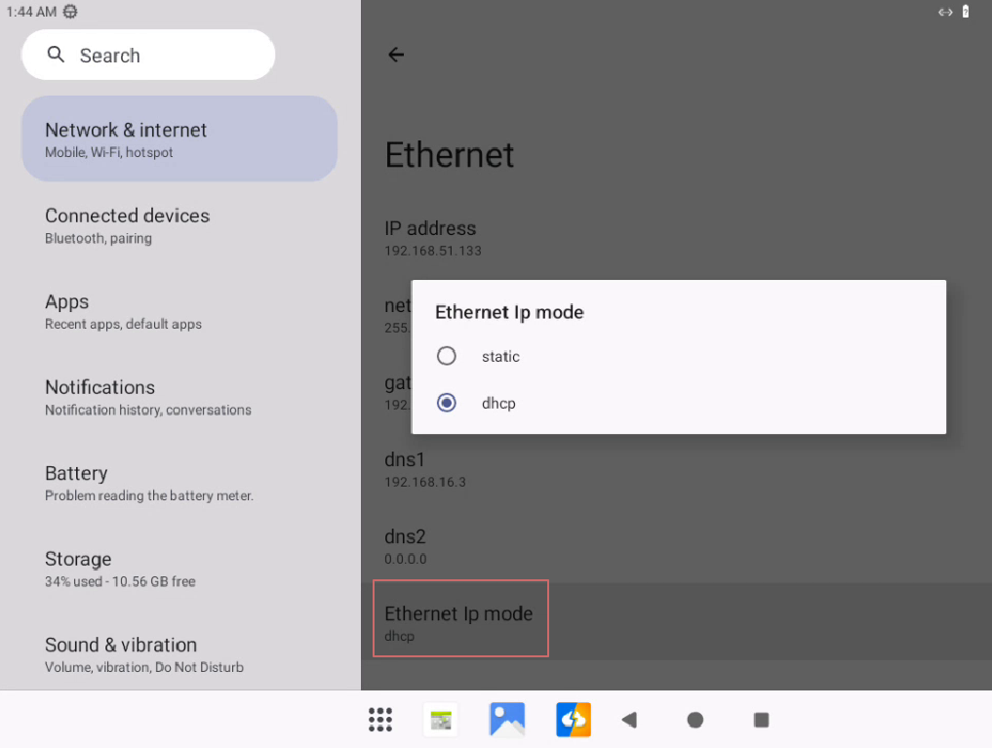
Task: Open the blue-orange cloud app icon
Action: click(574, 720)
